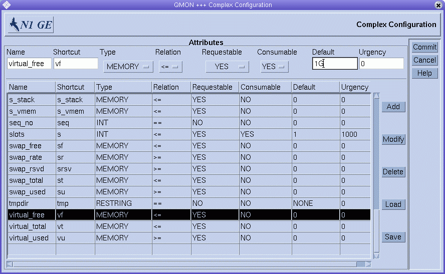Click the horizontal scrollbar right arrow
The image size is (445, 274).
point(368,264)
